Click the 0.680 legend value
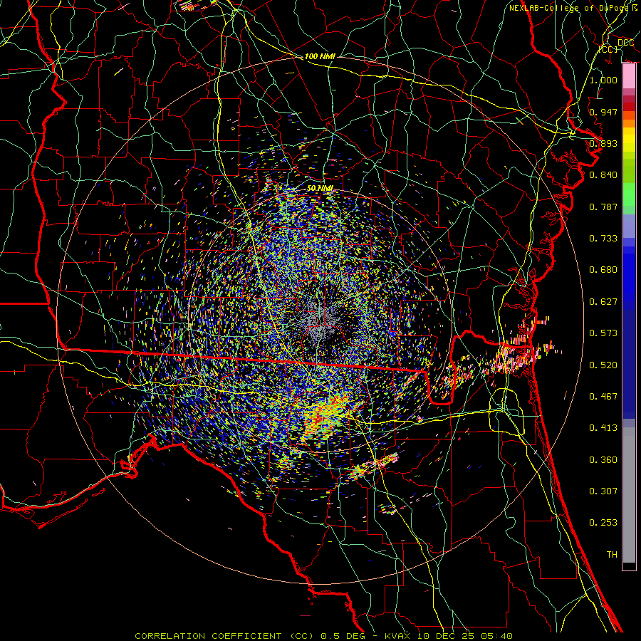The height and width of the screenshot is (641, 641). point(603,270)
